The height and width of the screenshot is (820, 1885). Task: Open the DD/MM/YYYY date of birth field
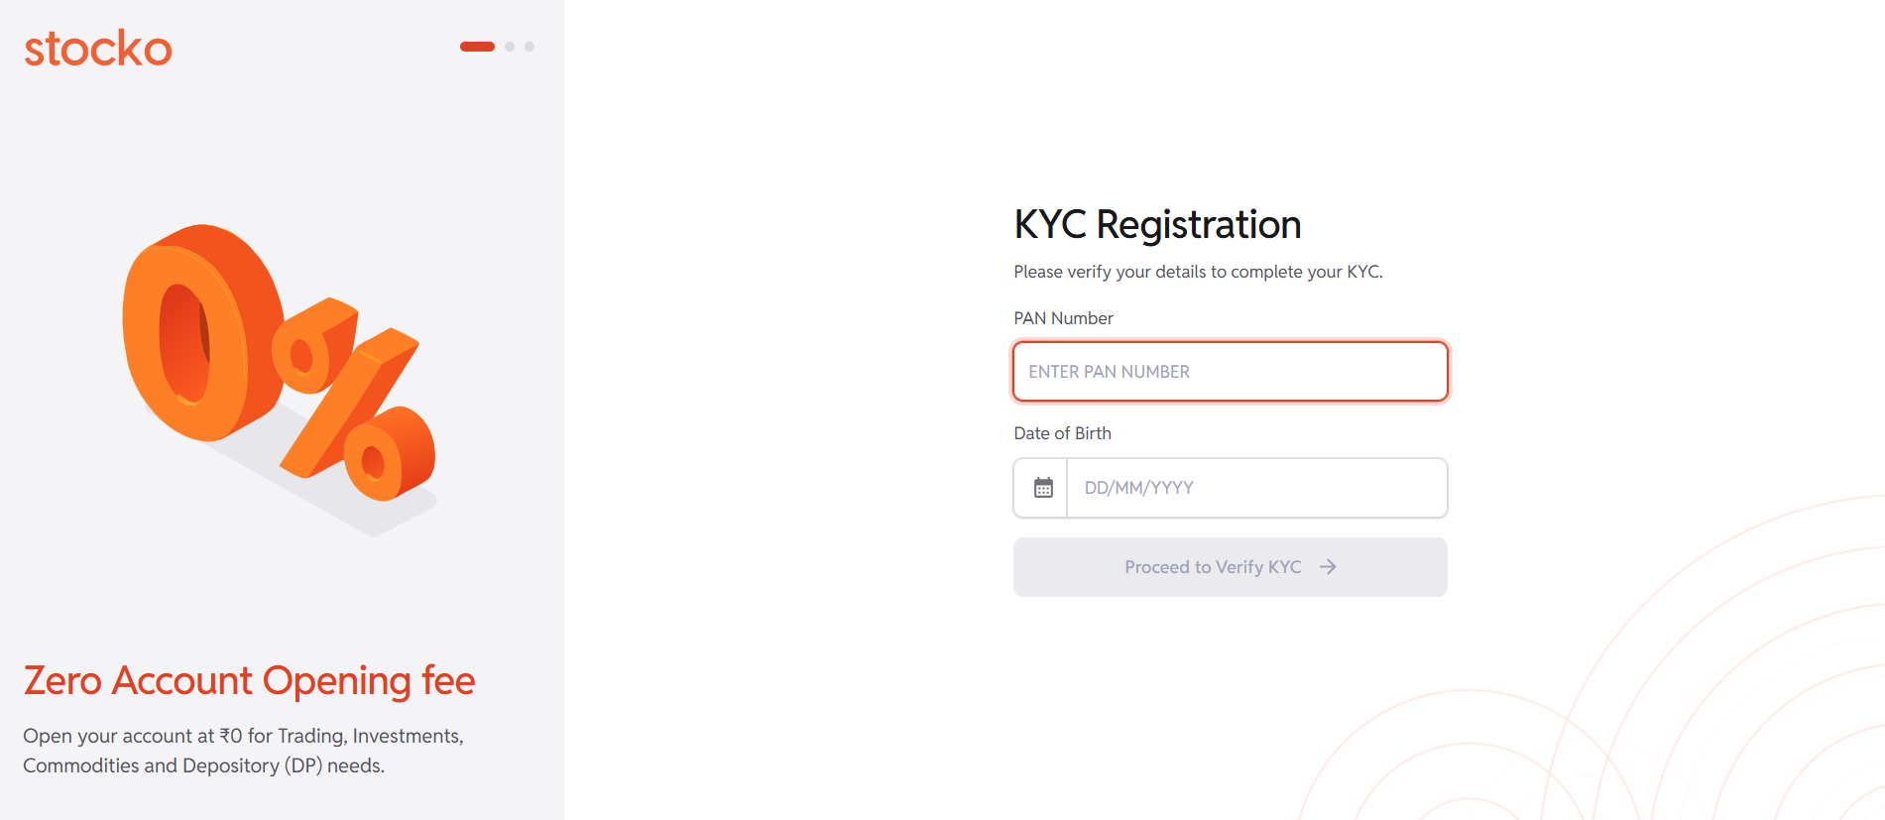(x=1255, y=488)
